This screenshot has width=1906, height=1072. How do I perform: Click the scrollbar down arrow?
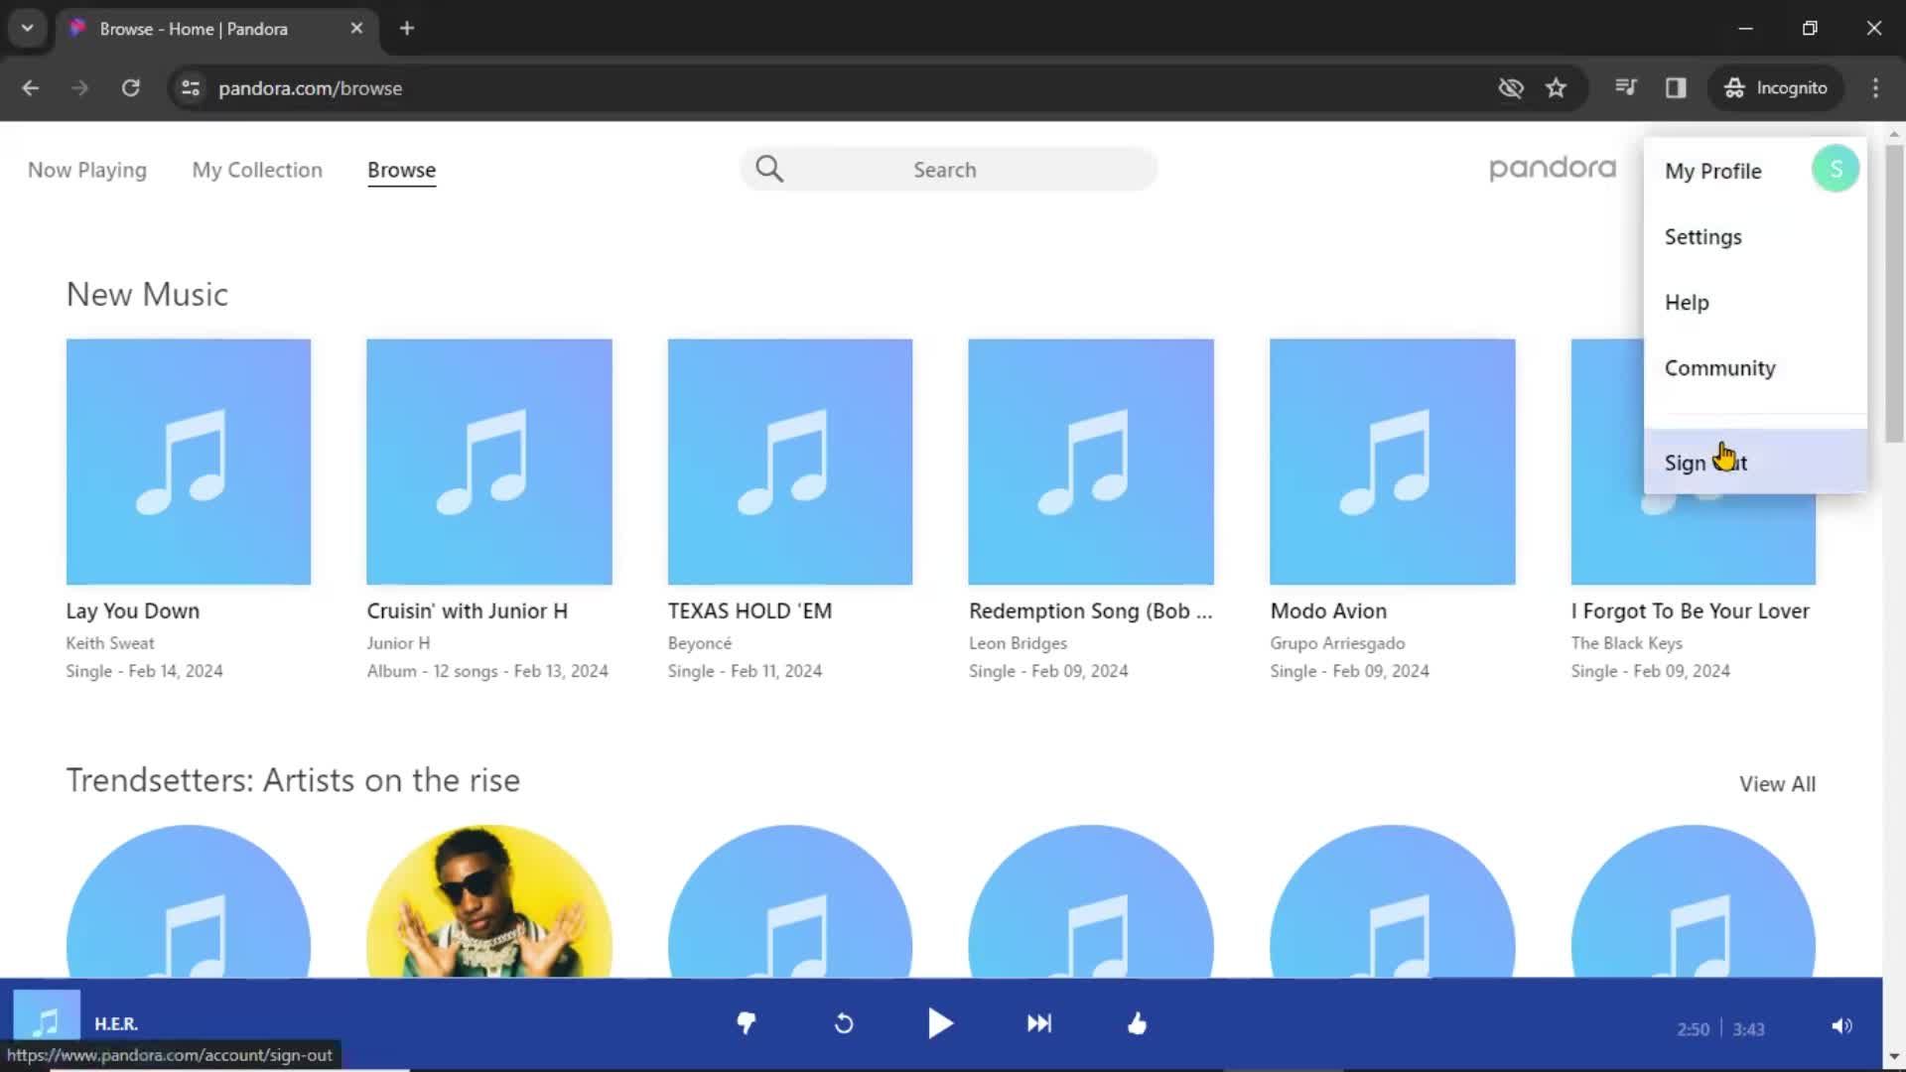point(1894,1056)
